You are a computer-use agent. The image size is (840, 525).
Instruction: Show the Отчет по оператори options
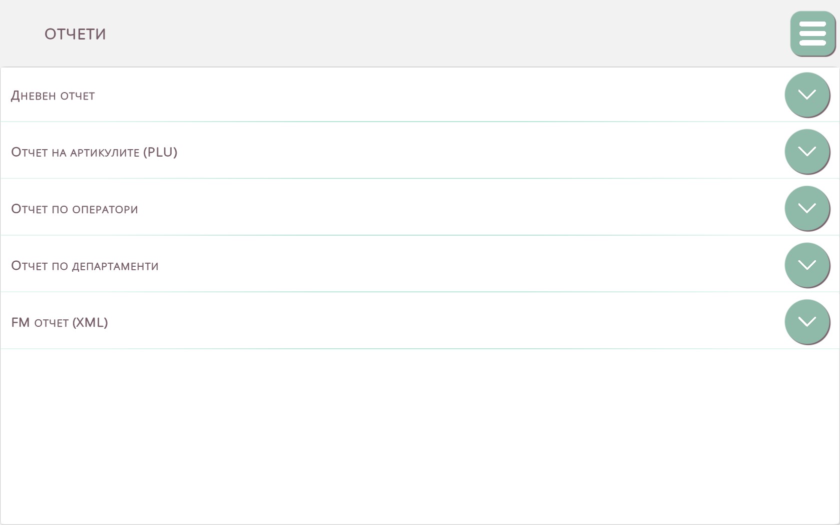pyautogui.click(x=806, y=208)
